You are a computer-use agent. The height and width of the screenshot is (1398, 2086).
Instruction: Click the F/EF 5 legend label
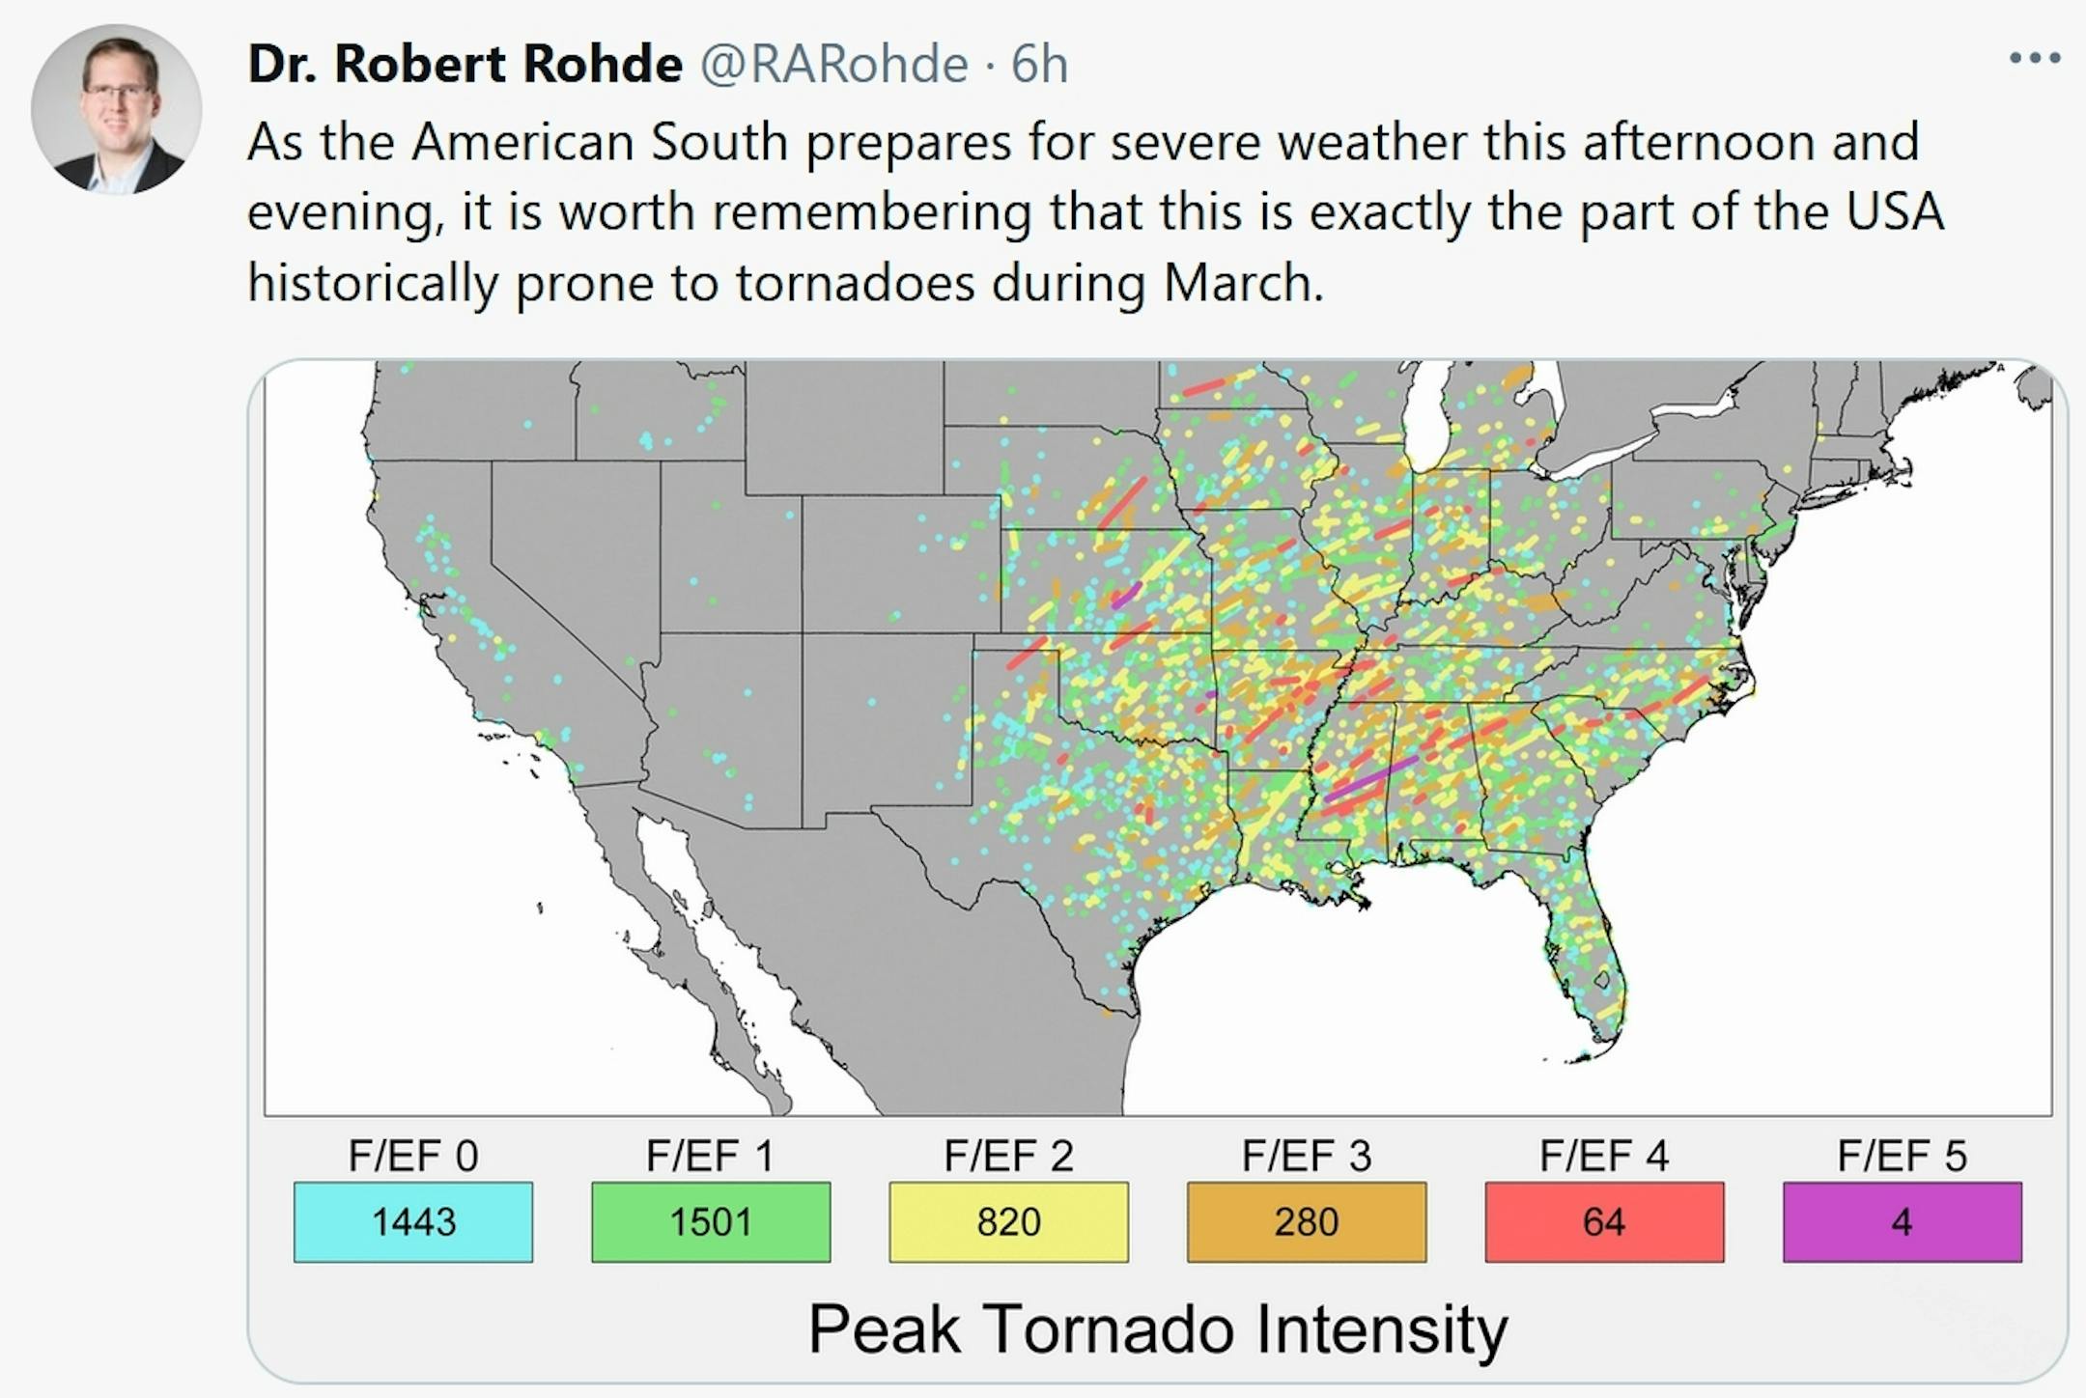[x=1902, y=1156]
